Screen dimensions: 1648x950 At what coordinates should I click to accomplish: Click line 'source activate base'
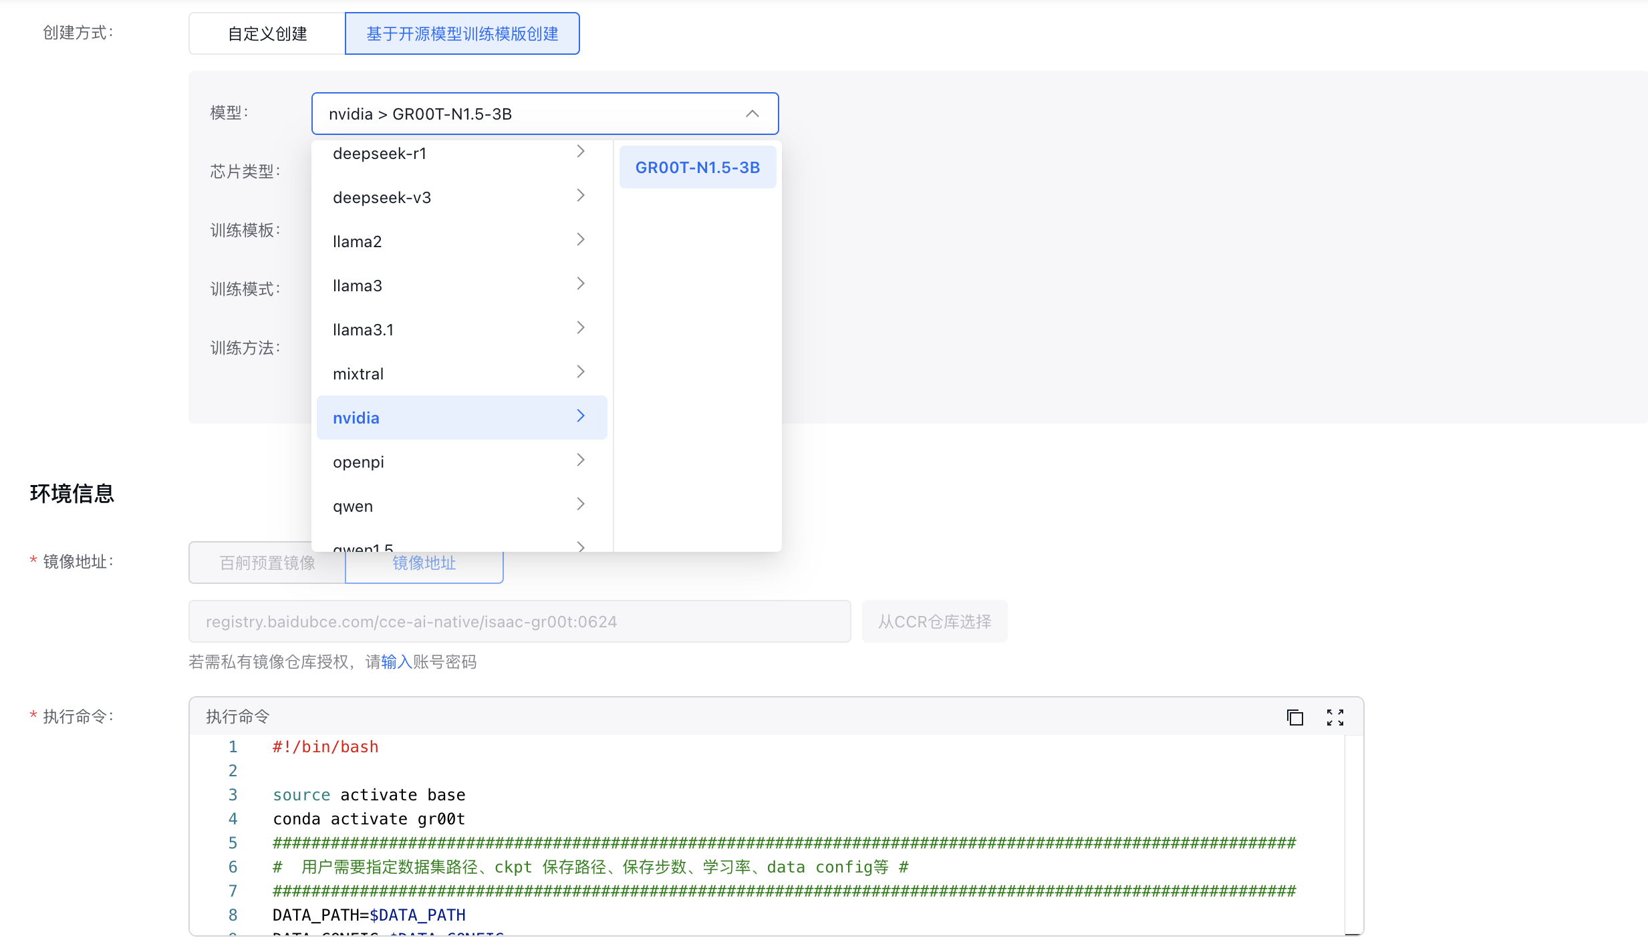(x=369, y=795)
